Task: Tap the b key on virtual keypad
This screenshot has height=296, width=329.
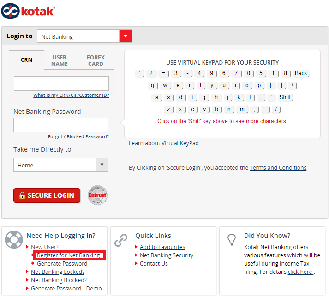Action: (217, 110)
